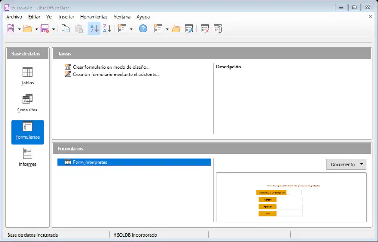This screenshot has width=378, height=242.
Task: Expand the New Form dropdown arrow
Action: coord(167,29)
